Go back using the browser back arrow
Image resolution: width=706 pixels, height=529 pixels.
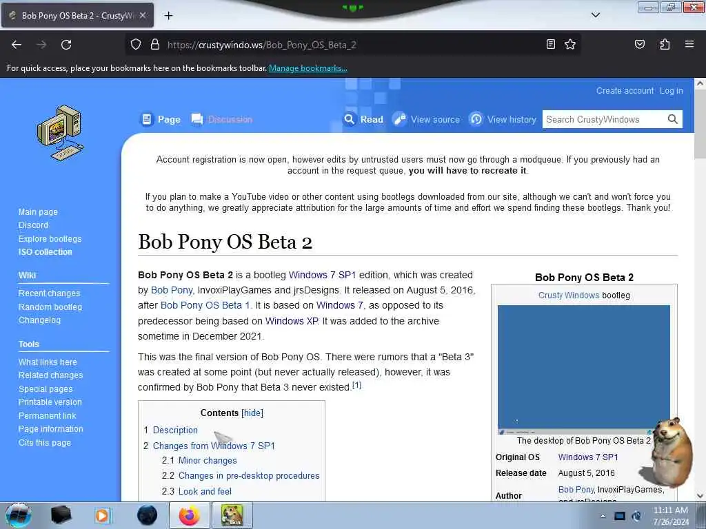[x=17, y=45]
